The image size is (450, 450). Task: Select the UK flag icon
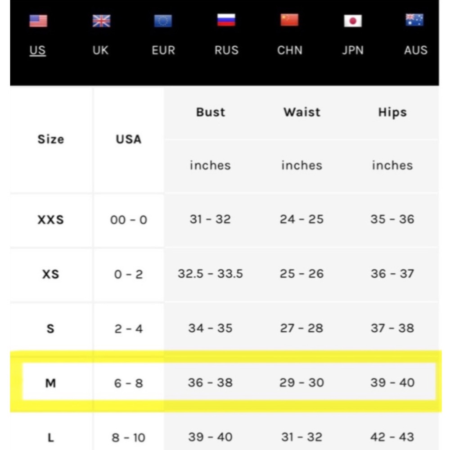pyautogui.click(x=101, y=21)
